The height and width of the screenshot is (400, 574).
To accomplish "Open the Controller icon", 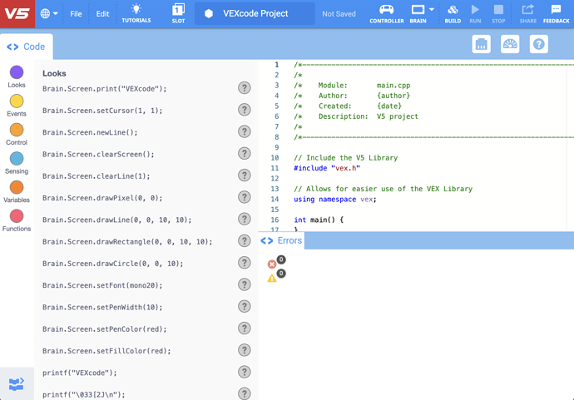I will [387, 13].
